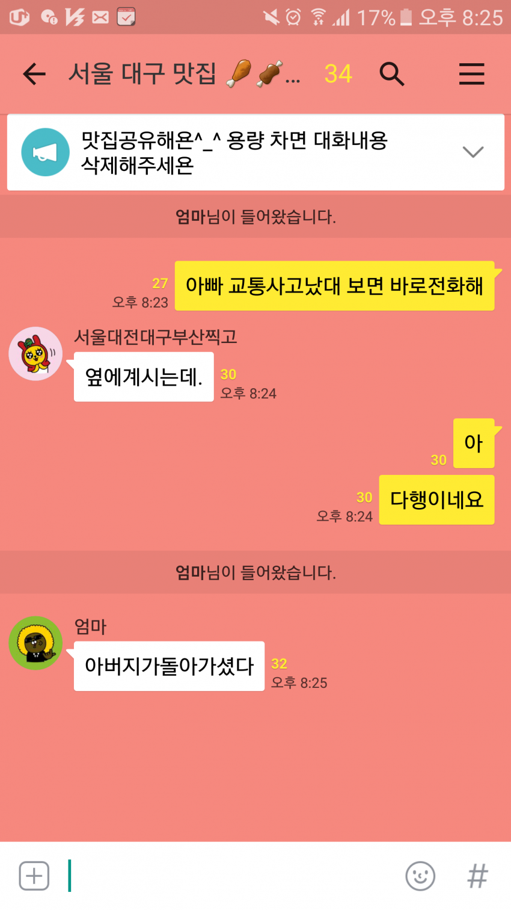
Task: Open the hamburger menu for chat settings
Action: (x=472, y=74)
